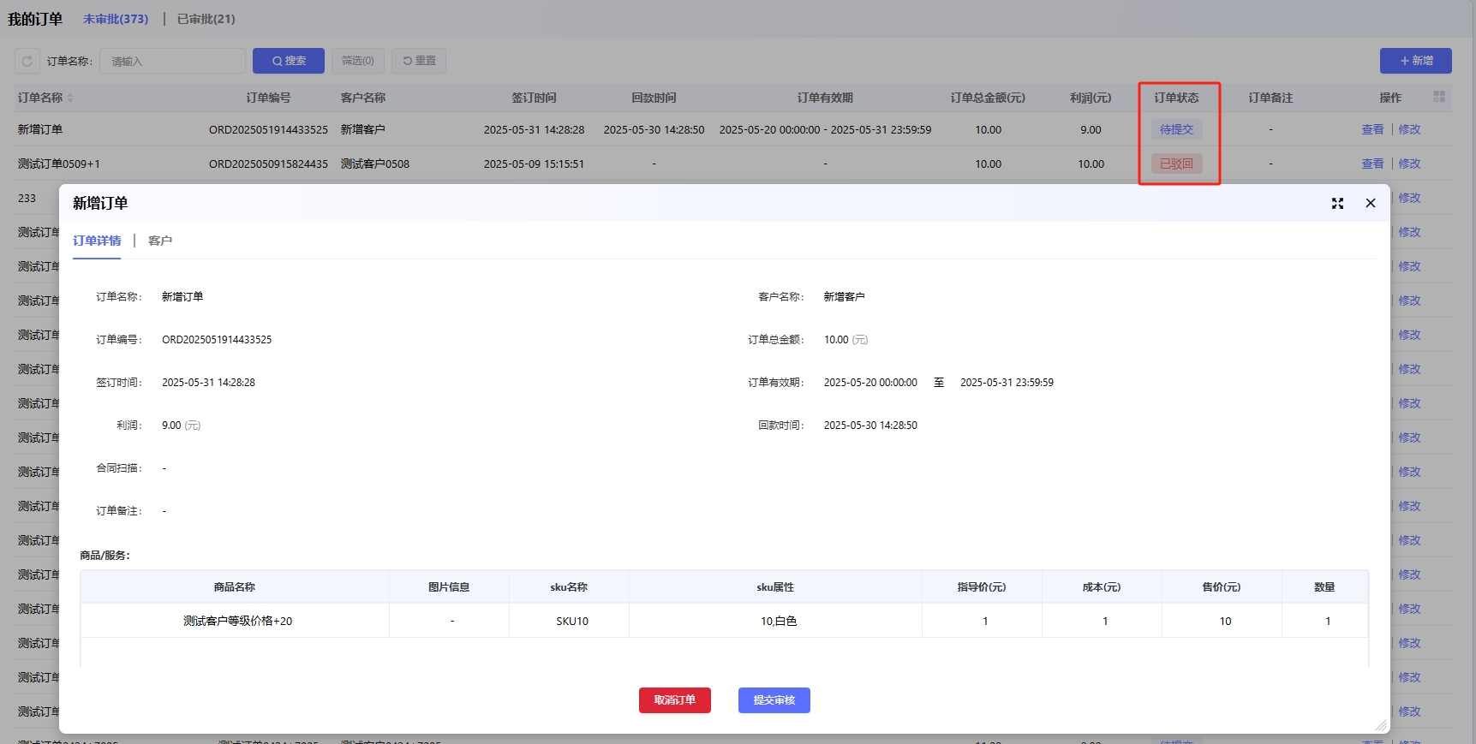1476x744 pixels.
Task: Type in the 订单名称 search field
Action: tap(172, 61)
